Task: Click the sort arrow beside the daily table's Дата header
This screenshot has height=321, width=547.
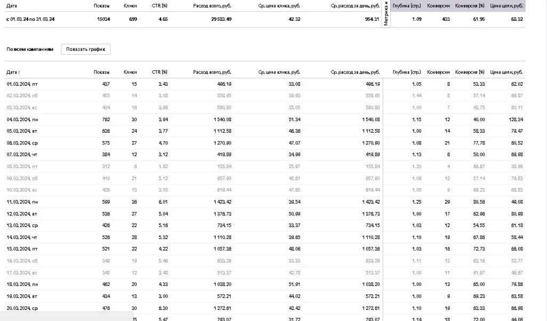Action: click(x=19, y=72)
